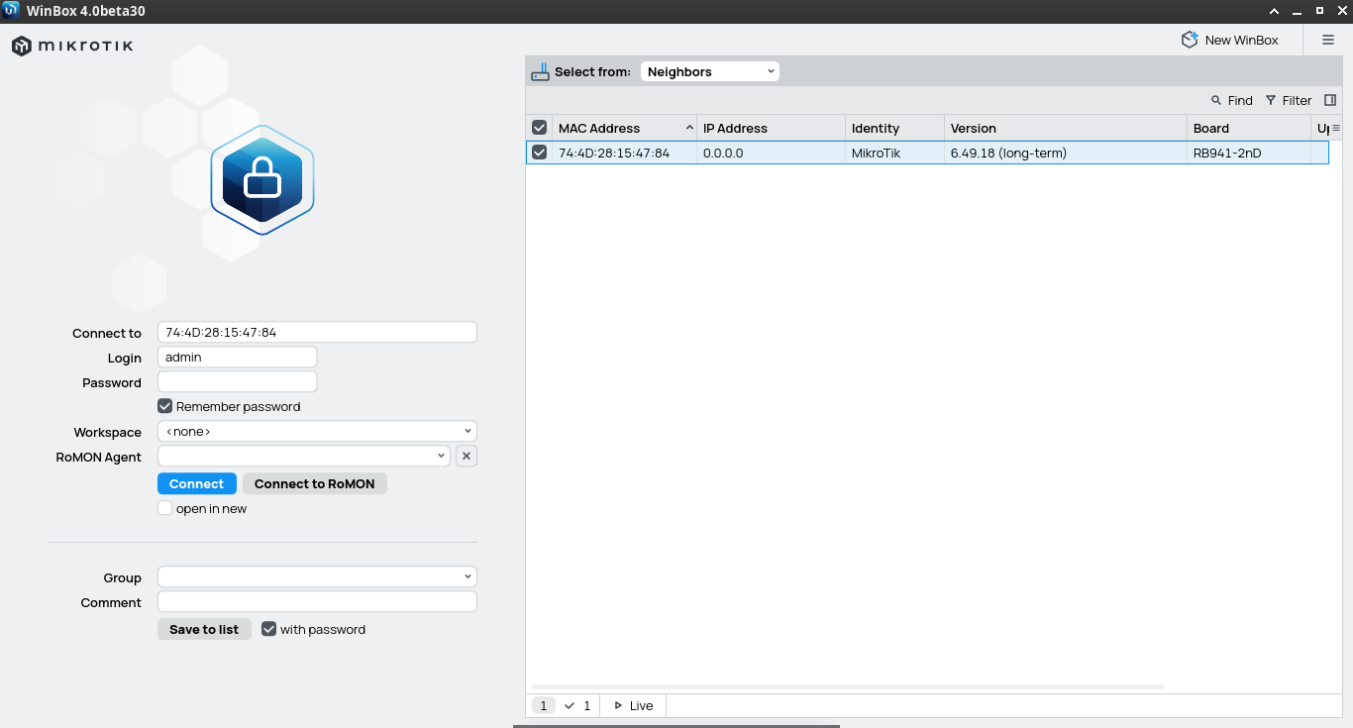Image resolution: width=1353 pixels, height=728 pixels.
Task: Open the hamburger menu at top right
Action: tap(1328, 40)
